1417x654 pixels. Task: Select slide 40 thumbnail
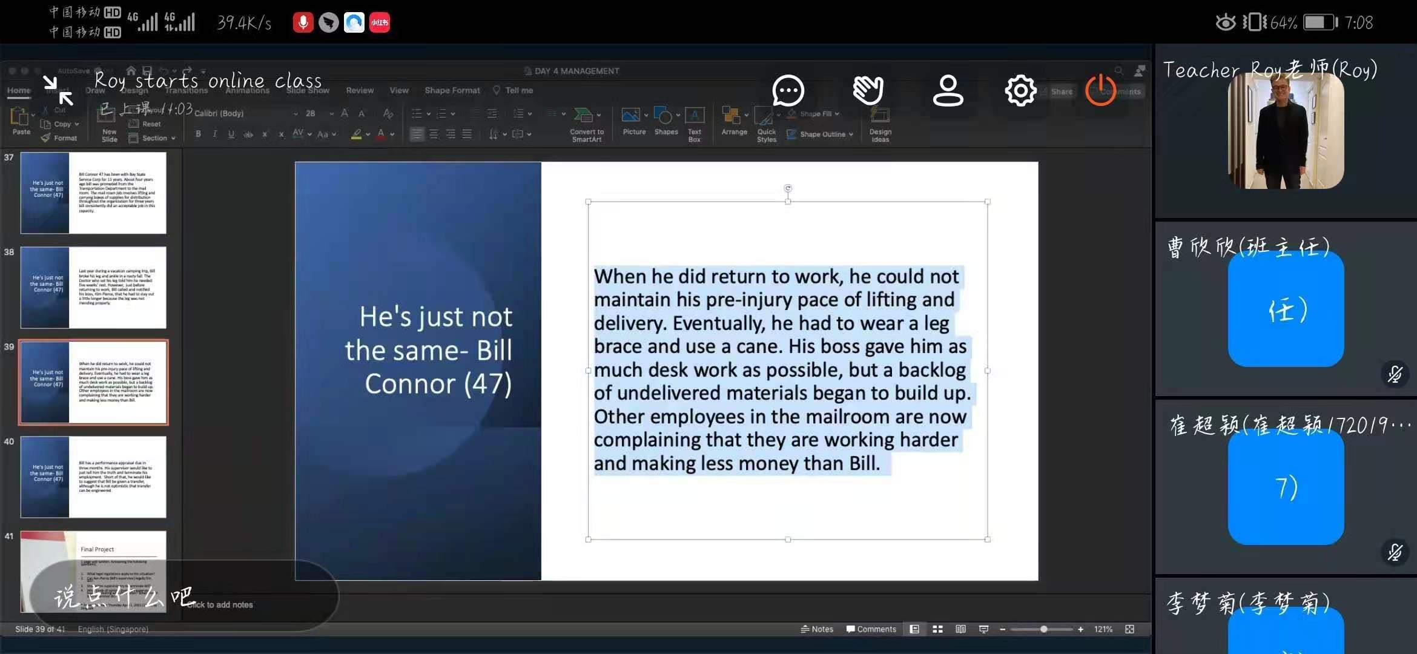pos(93,477)
